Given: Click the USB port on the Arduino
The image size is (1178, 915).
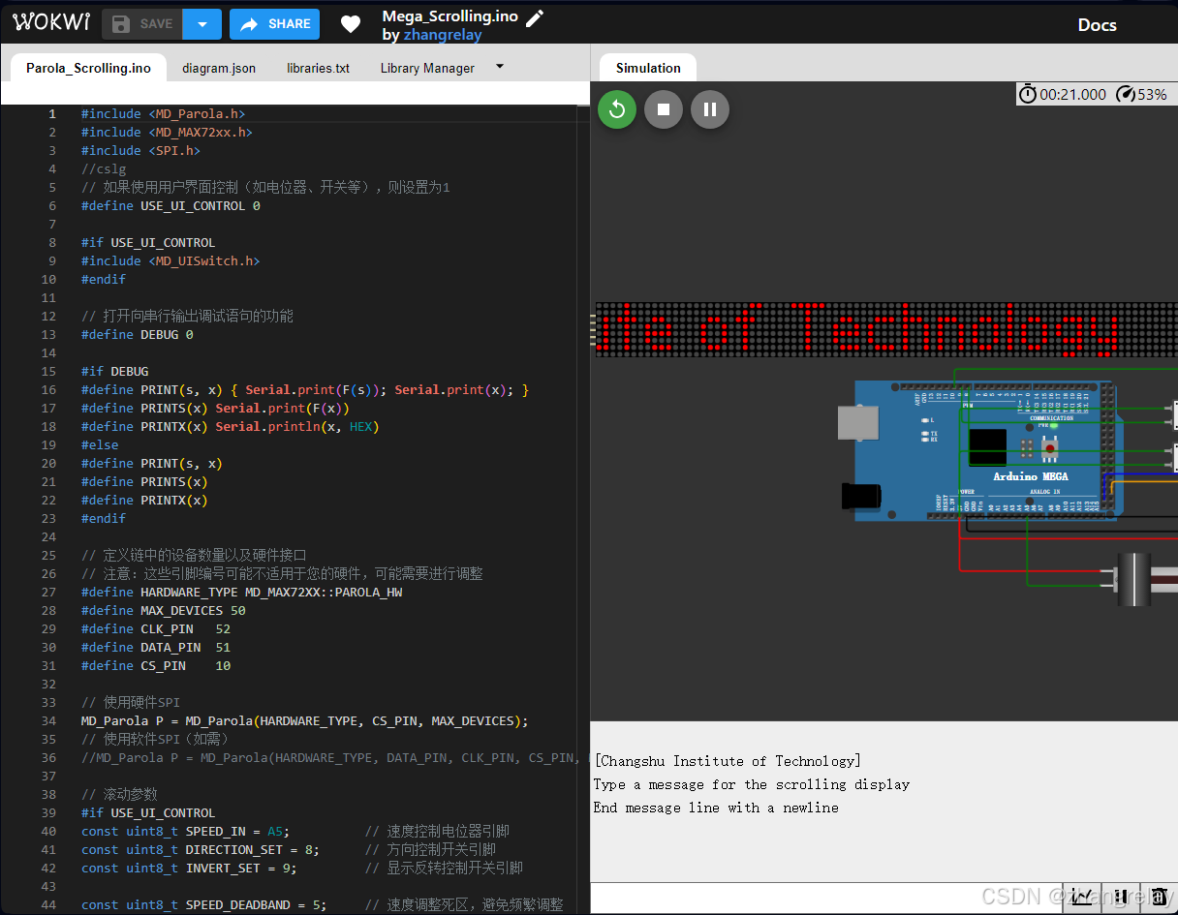Looking at the screenshot, I should 858,423.
